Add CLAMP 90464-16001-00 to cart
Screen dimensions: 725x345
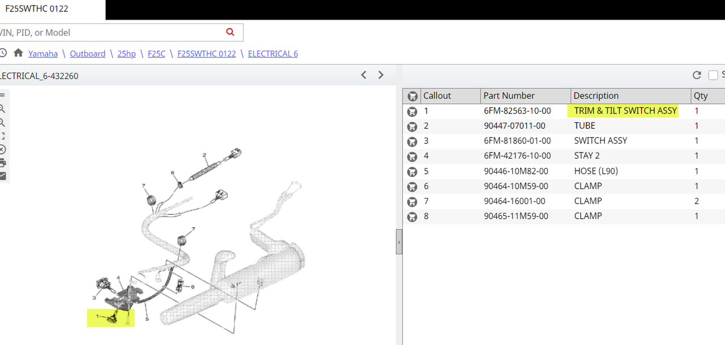click(412, 201)
